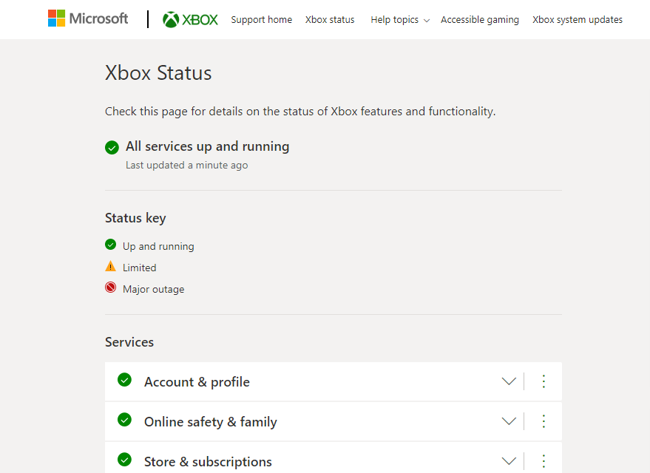Image resolution: width=650 pixels, height=473 pixels.
Task: Expand the Store & subscriptions section
Action: pyautogui.click(x=508, y=460)
